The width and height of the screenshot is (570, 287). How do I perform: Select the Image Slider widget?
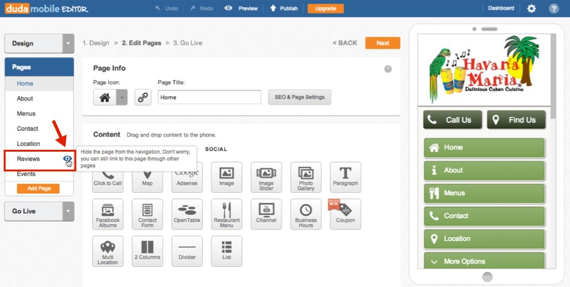click(266, 177)
